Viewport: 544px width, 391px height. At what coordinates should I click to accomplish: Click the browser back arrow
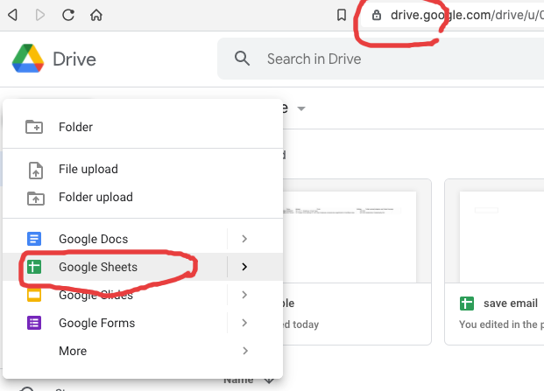click(x=12, y=15)
